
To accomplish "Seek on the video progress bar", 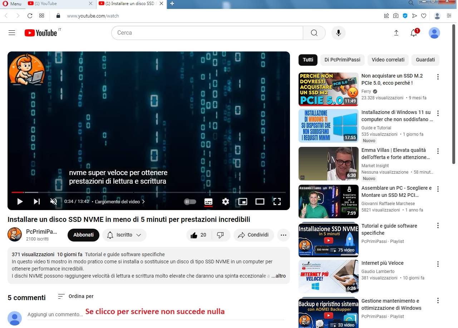I will [x=149, y=192].
